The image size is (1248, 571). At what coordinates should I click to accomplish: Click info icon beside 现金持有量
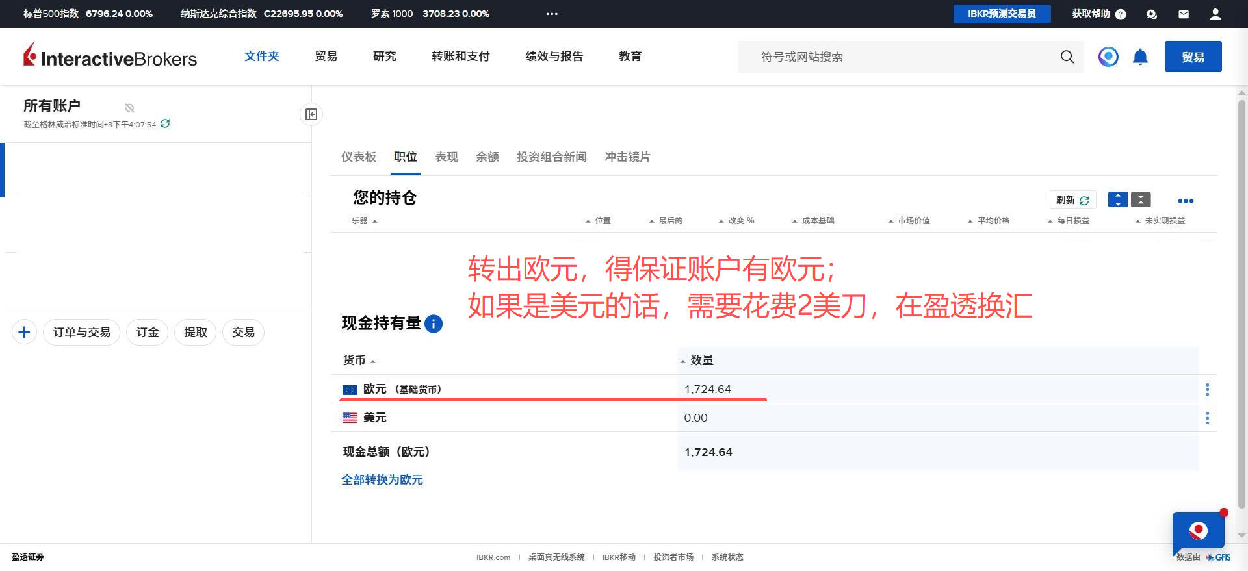point(434,324)
